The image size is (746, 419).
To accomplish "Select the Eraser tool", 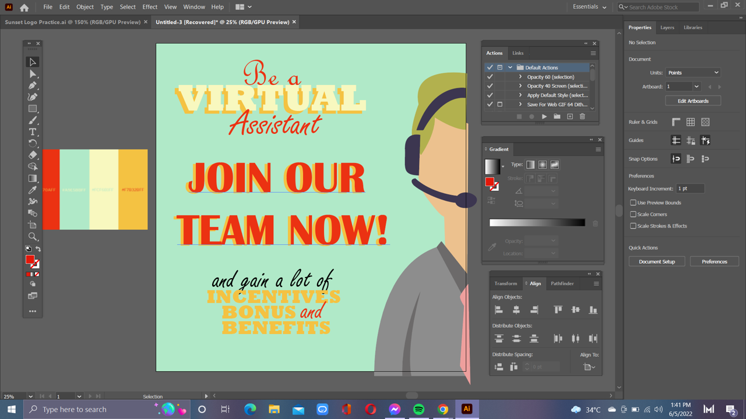I will point(33,155).
